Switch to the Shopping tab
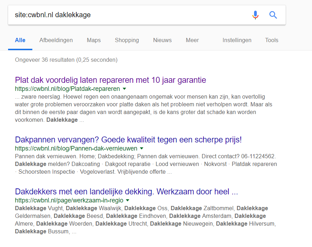 [127, 40]
